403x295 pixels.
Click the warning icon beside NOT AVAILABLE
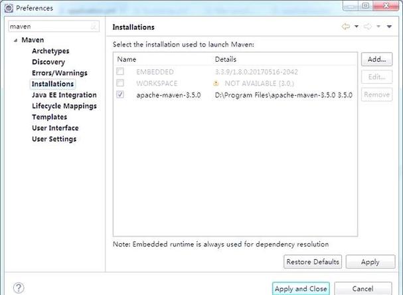[216, 84]
